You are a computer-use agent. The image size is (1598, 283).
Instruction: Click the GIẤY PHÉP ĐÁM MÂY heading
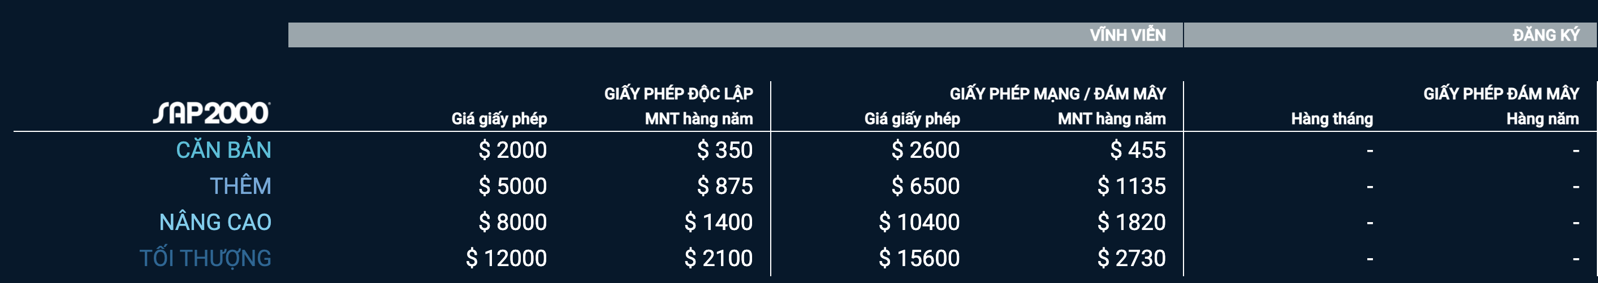click(1501, 94)
